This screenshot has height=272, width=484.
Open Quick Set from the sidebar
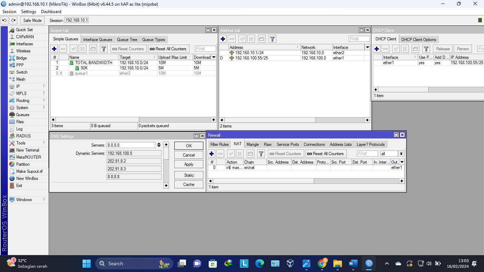24,30
